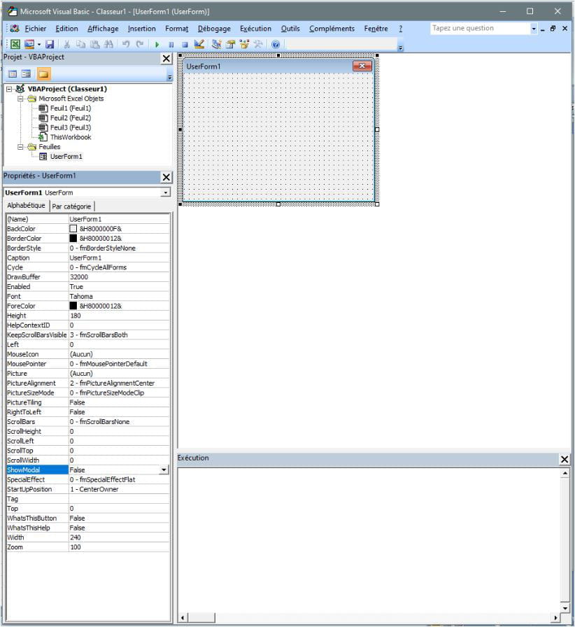Click the Exécution pane horizontal scroll thumb
575x627 pixels.
click(201, 618)
